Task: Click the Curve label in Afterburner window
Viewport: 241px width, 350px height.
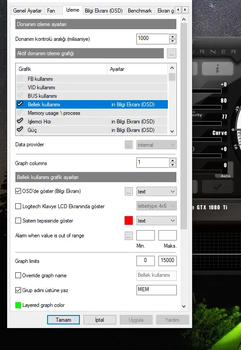Action: (219, 133)
